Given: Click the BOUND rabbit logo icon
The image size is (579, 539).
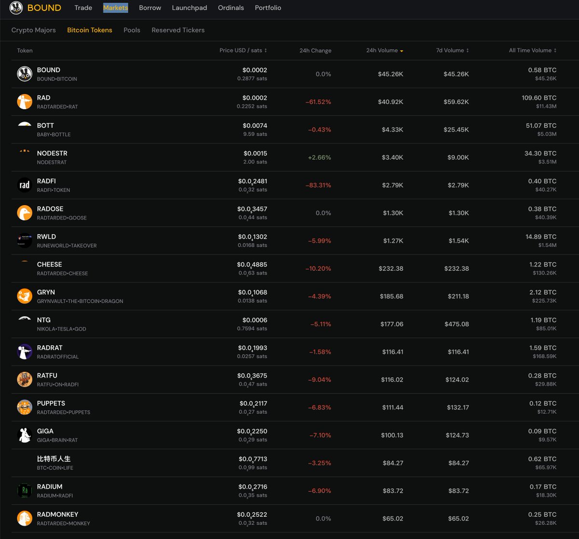Looking at the screenshot, I should click(16, 8).
